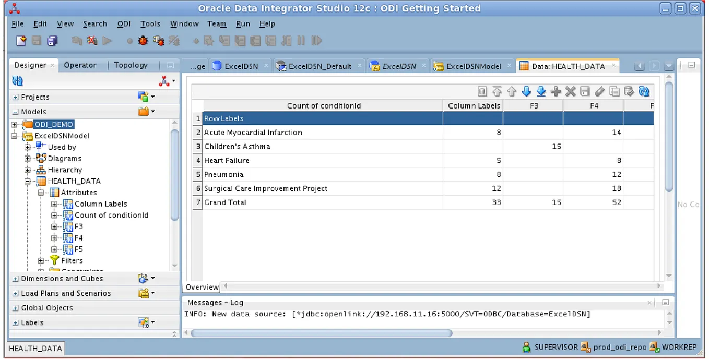
Task: Copy data rows with the copy icon
Action: point(614,91)
